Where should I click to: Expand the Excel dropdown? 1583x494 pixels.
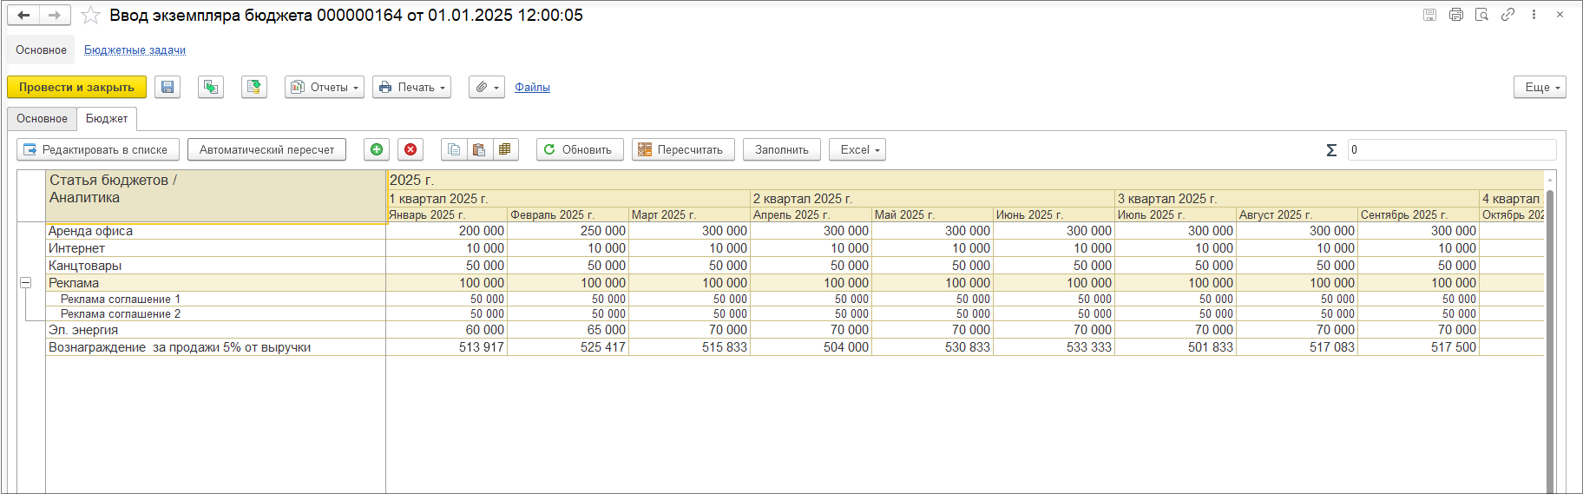(857, 149)
